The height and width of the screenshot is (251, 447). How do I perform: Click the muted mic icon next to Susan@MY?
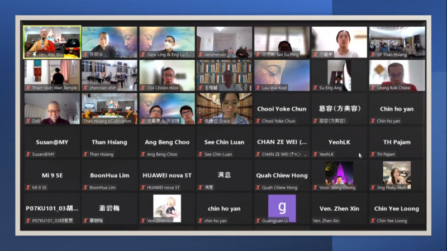28,155
